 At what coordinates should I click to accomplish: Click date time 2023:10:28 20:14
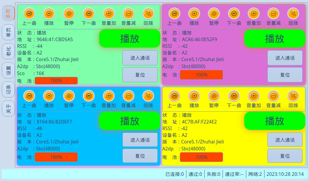coord(285,174)
